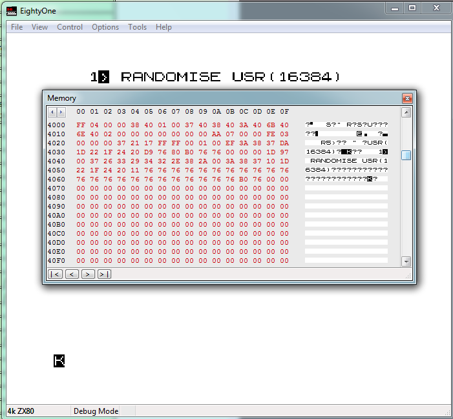Click the scroll up arrow in Memory window
This screenshot has height=419, width=453.
[406, 112]
